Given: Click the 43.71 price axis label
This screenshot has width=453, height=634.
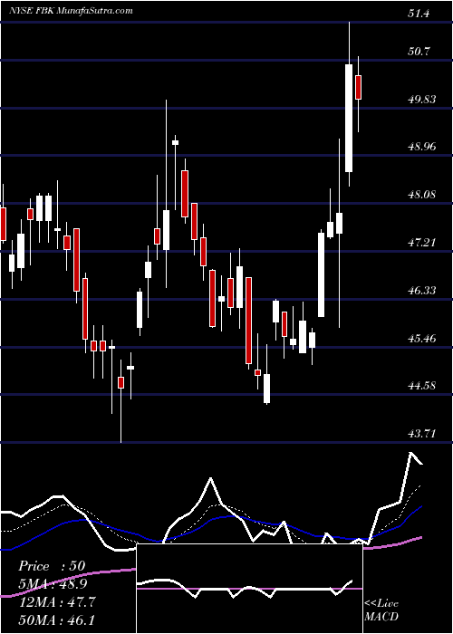Looking at the screenshot, I should (422, 434).
